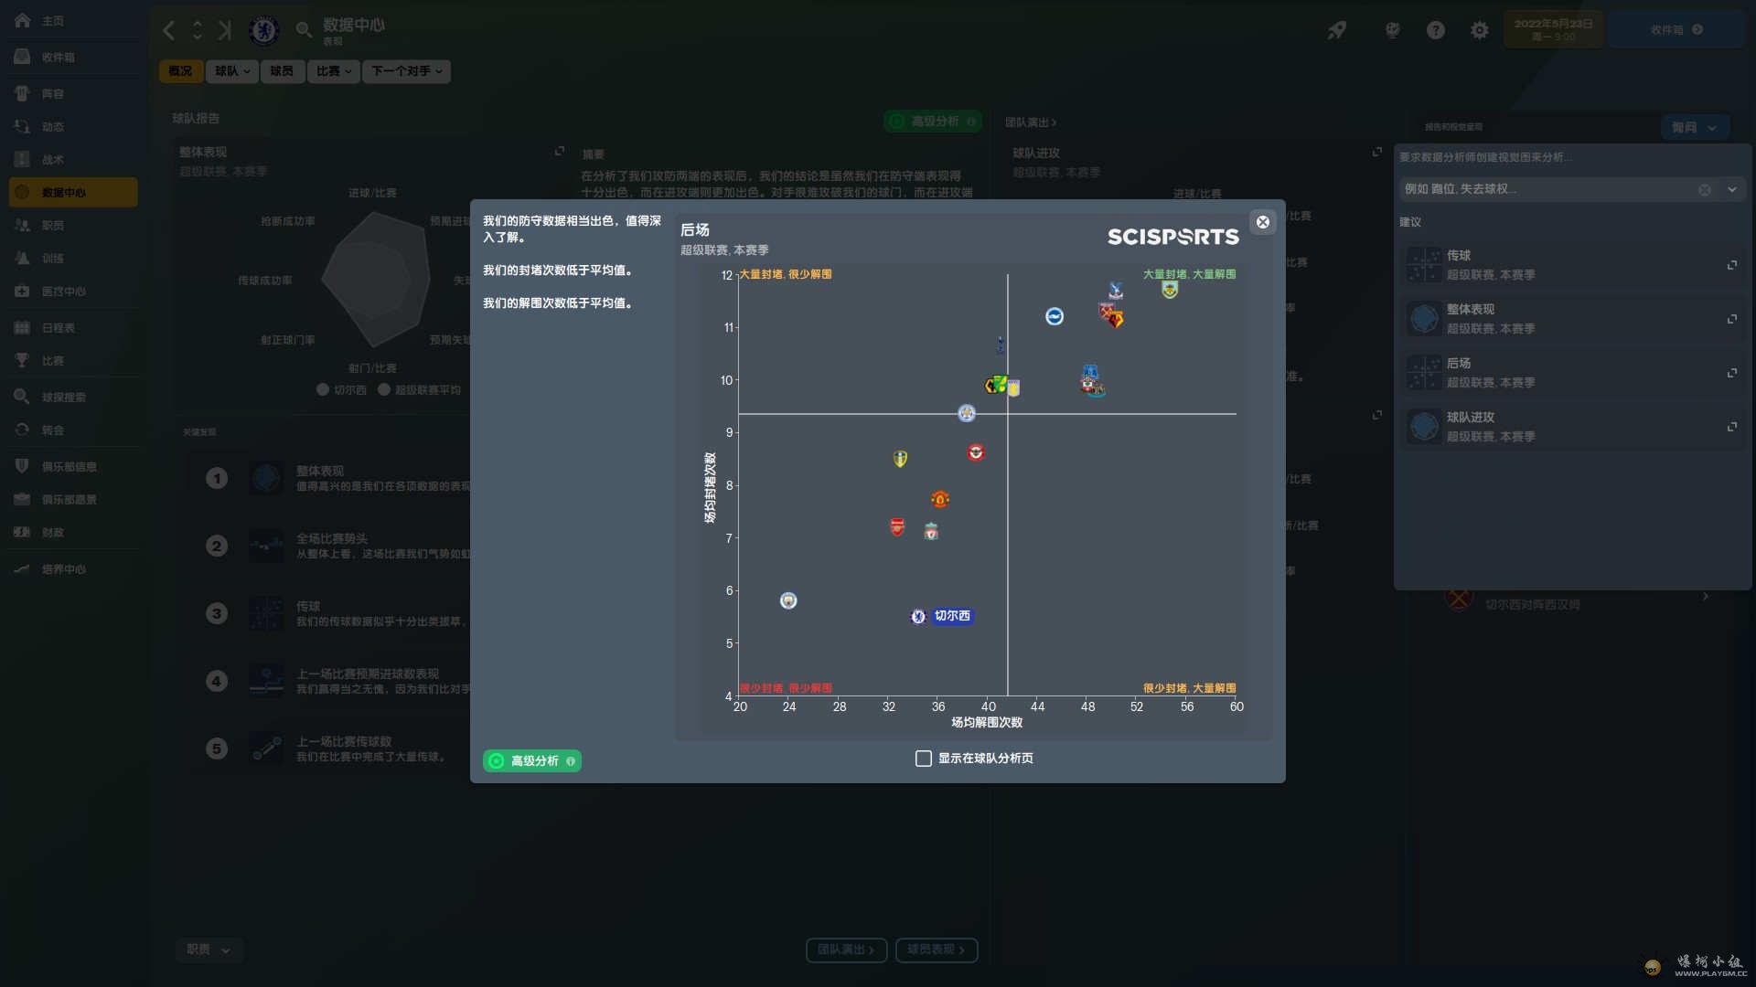
Task: Click the search magnifier icon in the header
Action: point(304,30)
